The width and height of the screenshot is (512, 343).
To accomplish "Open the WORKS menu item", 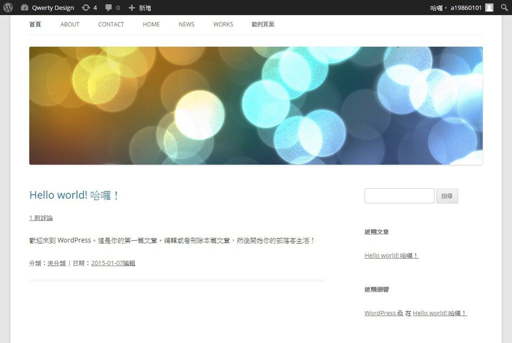I will pyautogui.click(x=223, y=24).
